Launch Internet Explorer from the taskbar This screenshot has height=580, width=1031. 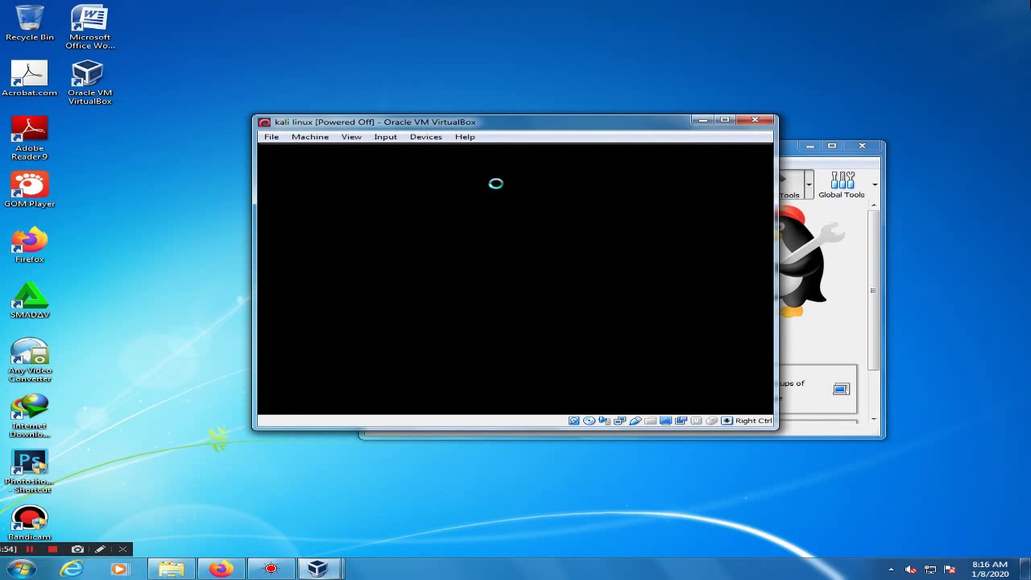point(72,570)
